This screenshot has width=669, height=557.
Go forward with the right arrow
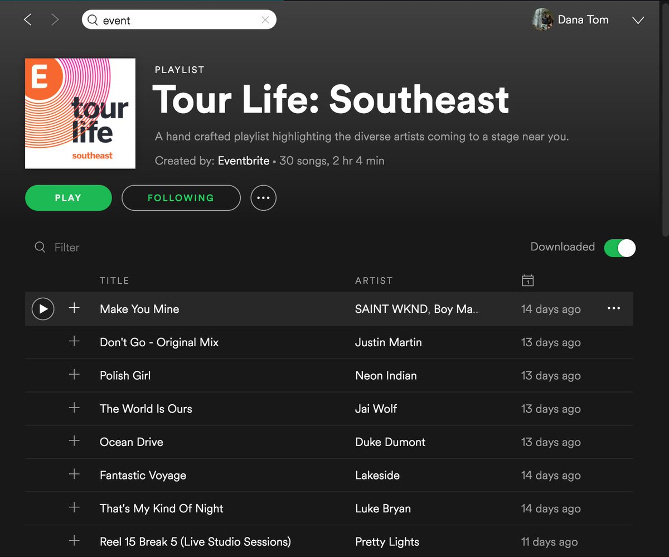pyautogui.click(x=55, y=20)
